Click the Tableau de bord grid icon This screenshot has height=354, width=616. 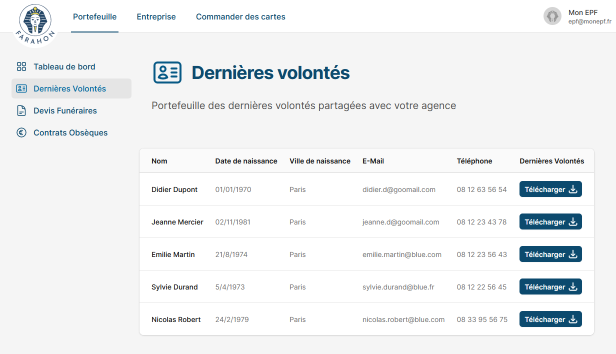point(21,66)
